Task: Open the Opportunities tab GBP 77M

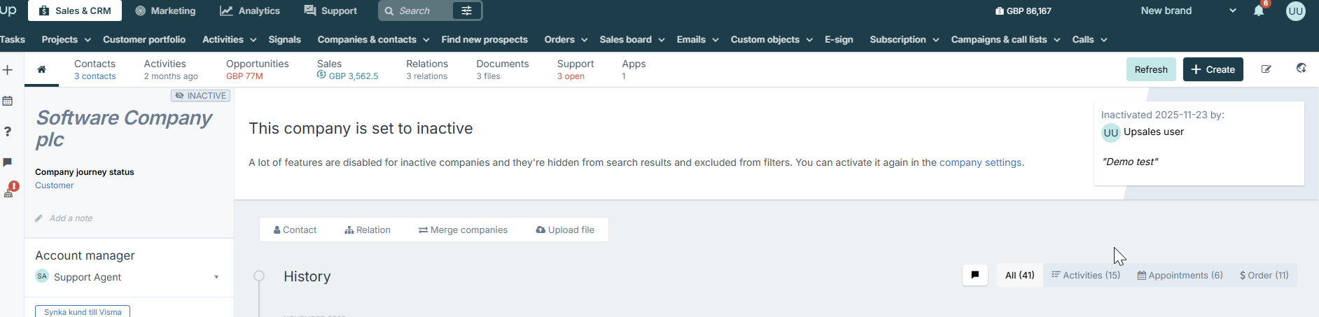Action: [257, 69]
